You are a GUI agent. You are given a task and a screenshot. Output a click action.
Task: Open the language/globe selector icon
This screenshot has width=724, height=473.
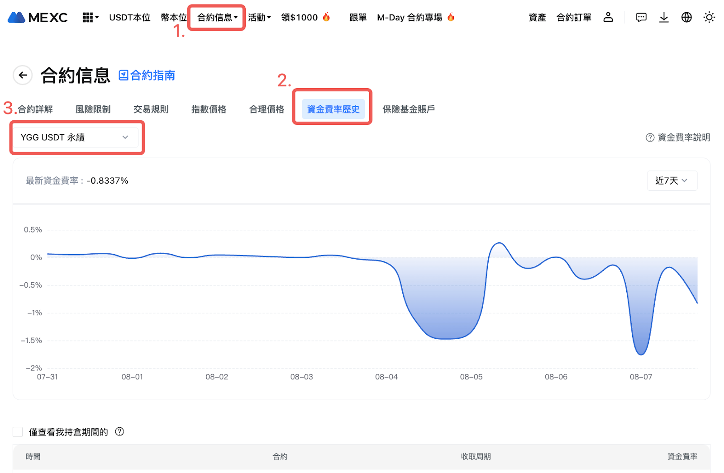coord(686,17)
